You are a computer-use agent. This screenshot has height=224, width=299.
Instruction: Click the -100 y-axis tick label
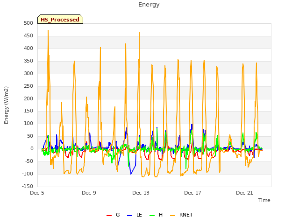point(28,174)
